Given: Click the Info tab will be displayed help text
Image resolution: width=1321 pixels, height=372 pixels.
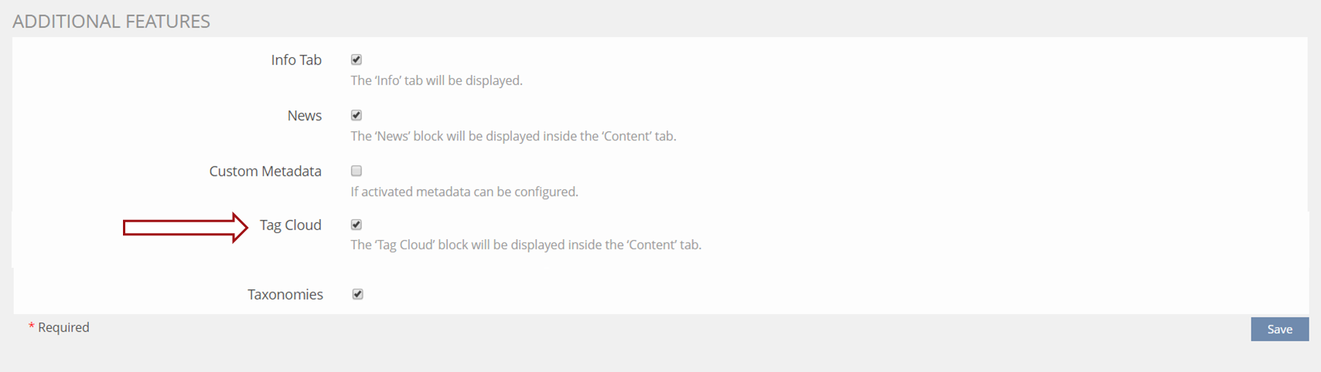Looking at the screenshot, I should tap(436, 80).
